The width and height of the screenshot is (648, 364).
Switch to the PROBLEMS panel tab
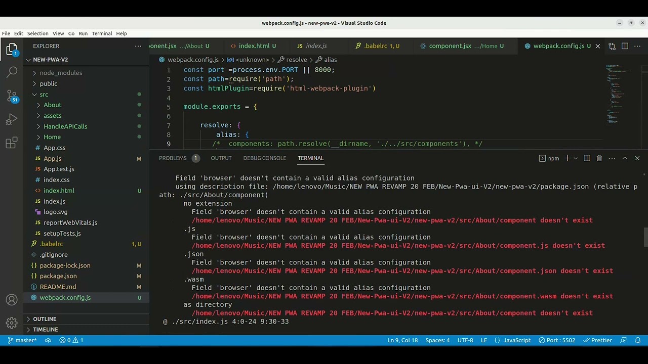coord(179,158)
